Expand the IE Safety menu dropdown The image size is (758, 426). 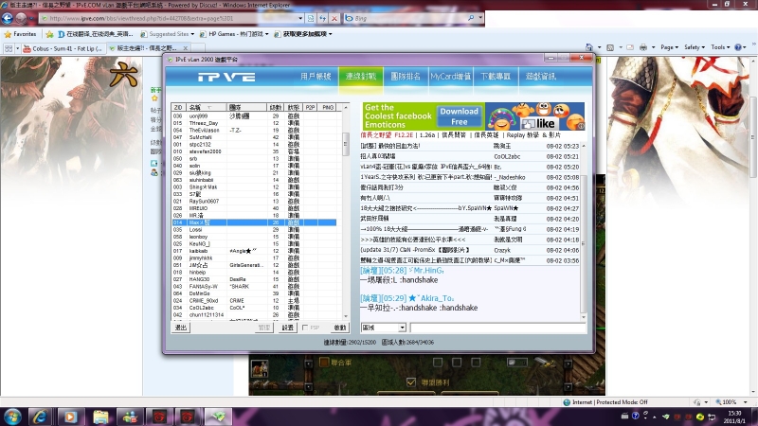pyautogui.click(x=695, y=47)
